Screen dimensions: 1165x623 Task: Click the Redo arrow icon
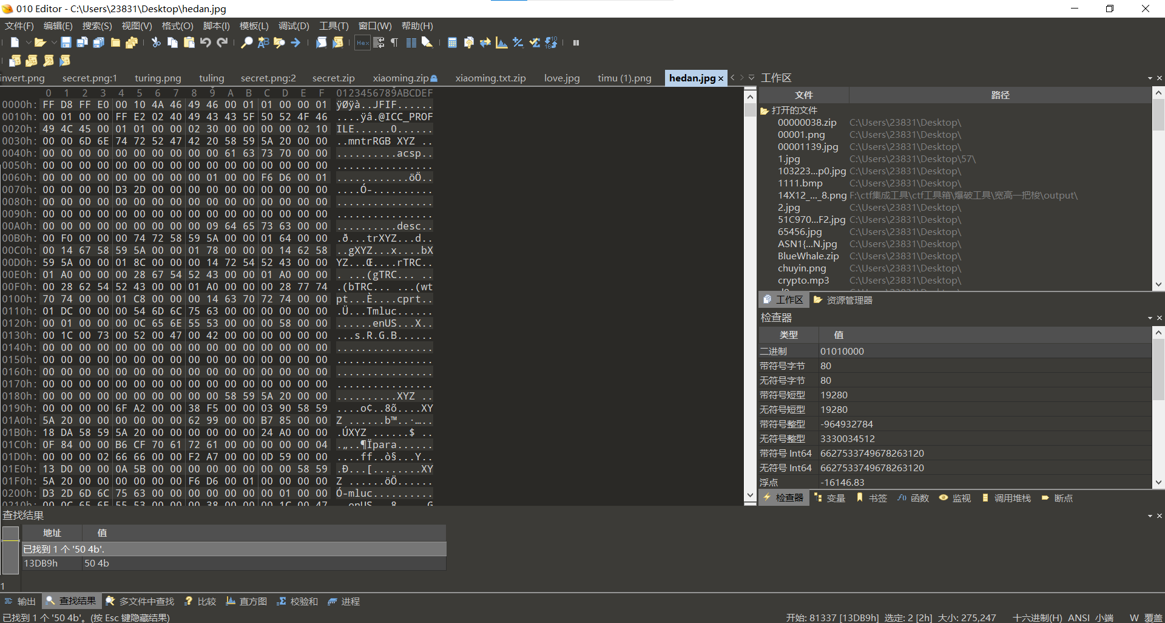[222, 43]
